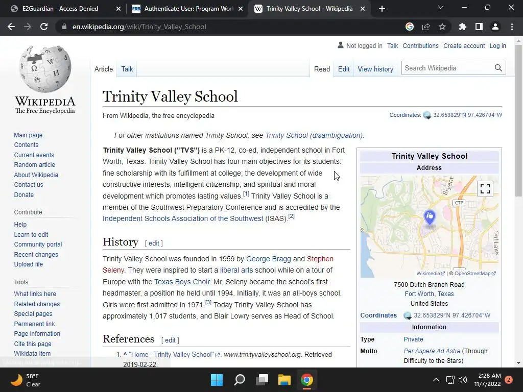523x392 pixels.
Task: Open the Cite this page link
Action: (x=33, y=344)
